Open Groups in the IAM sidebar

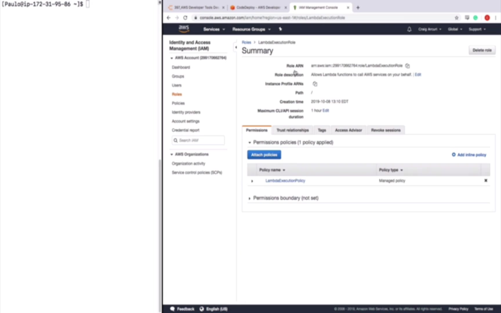pos(178,76)
